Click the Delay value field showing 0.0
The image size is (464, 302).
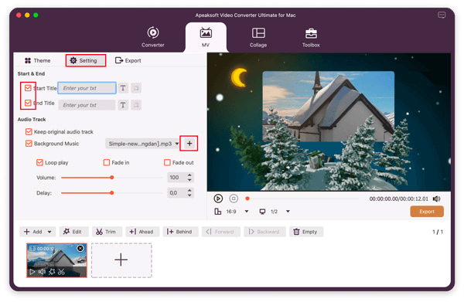click(x=176, y=193)
